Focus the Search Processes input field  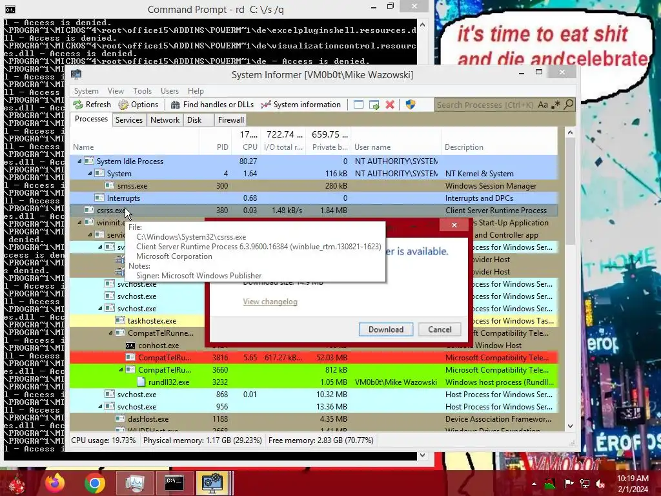pyautogui.click(x=485, y=105)
